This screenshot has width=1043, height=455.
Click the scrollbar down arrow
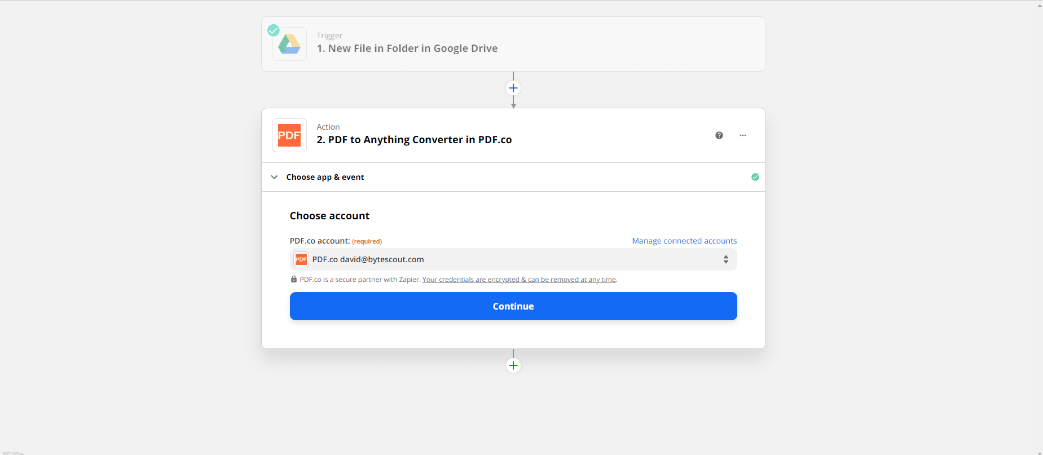tap(1040, 452)
